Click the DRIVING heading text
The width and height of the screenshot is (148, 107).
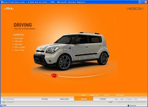click(23, 25)
